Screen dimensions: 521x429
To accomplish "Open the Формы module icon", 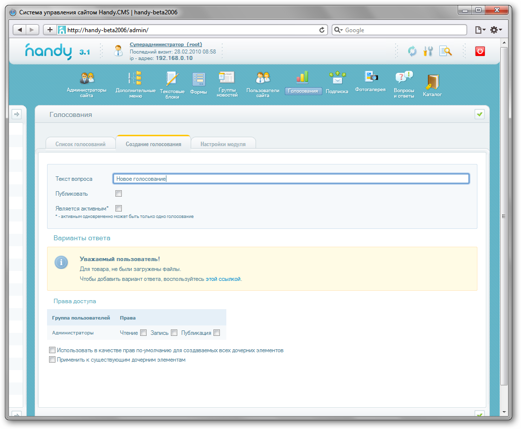I will [x=199, y=80].
